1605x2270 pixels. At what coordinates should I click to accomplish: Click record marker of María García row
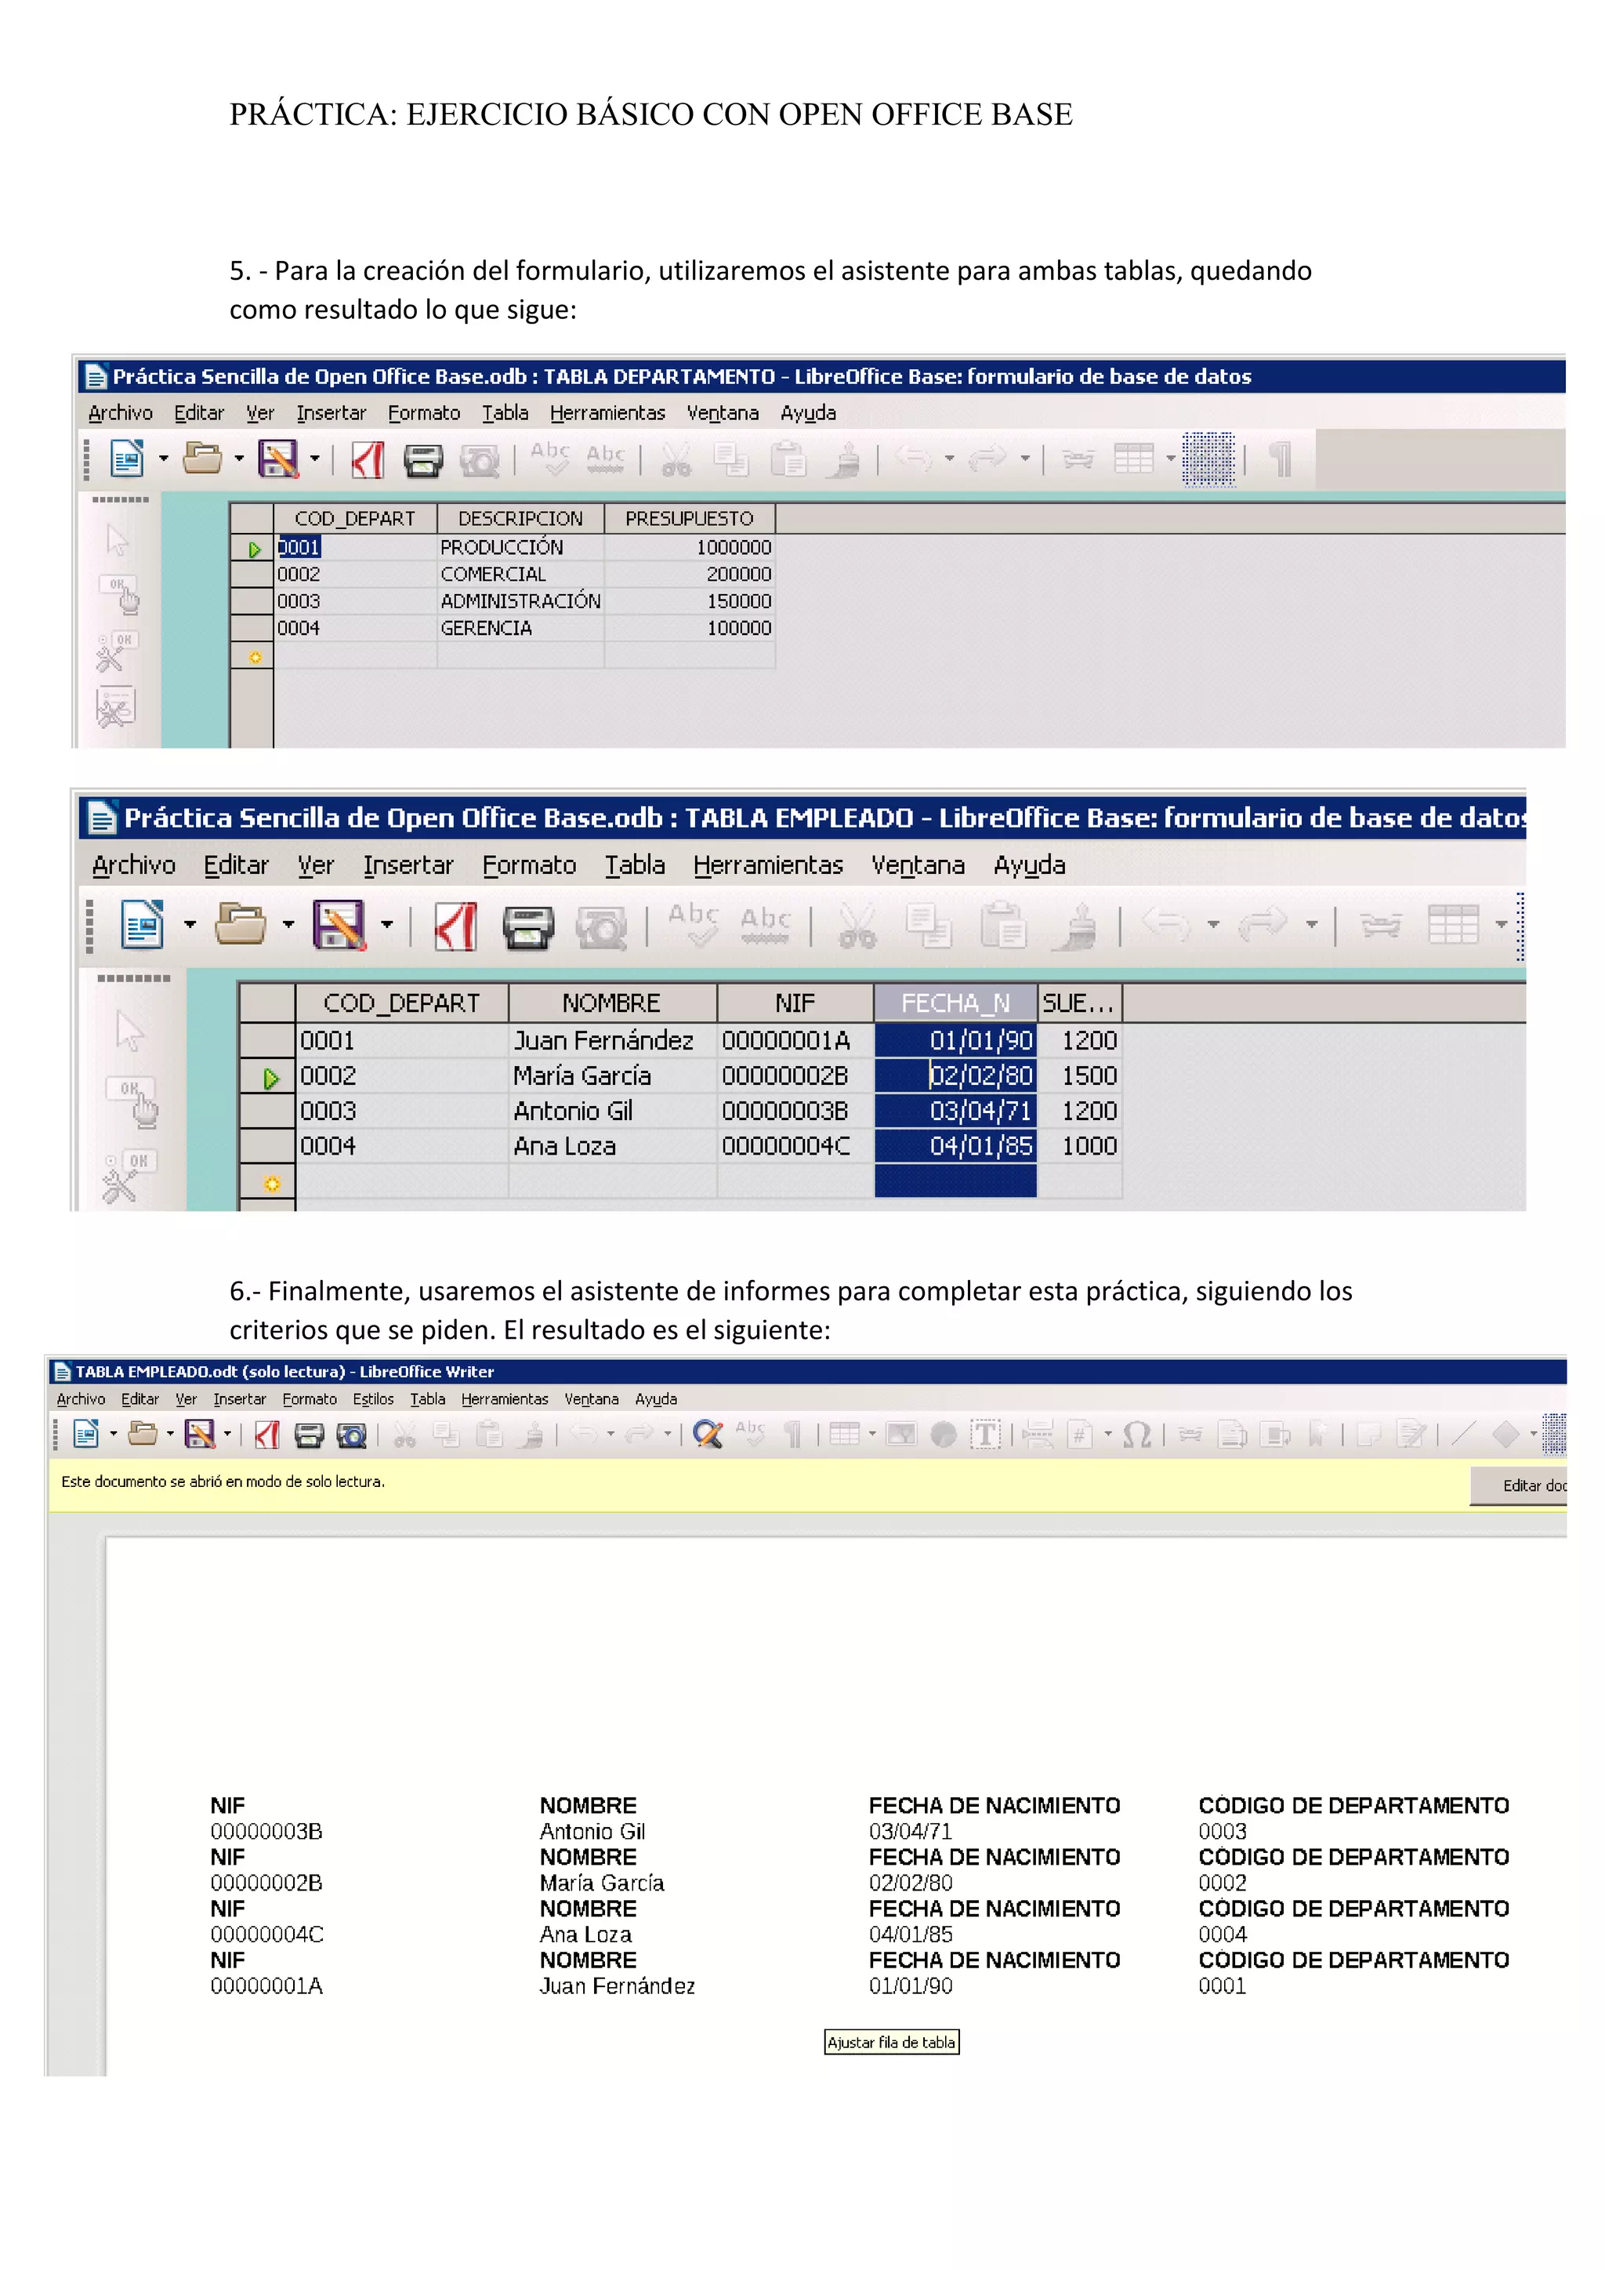click(x=268, y=1077)
